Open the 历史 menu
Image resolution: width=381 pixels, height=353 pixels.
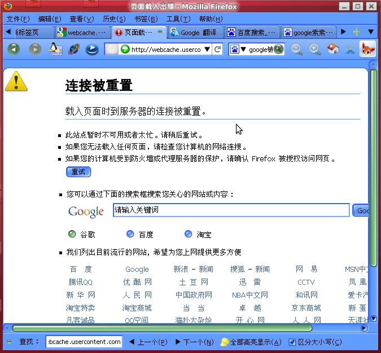113,19
